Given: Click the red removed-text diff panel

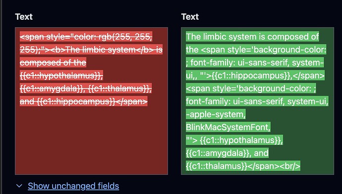Looking at the screenshot, I should coord(91,101).
